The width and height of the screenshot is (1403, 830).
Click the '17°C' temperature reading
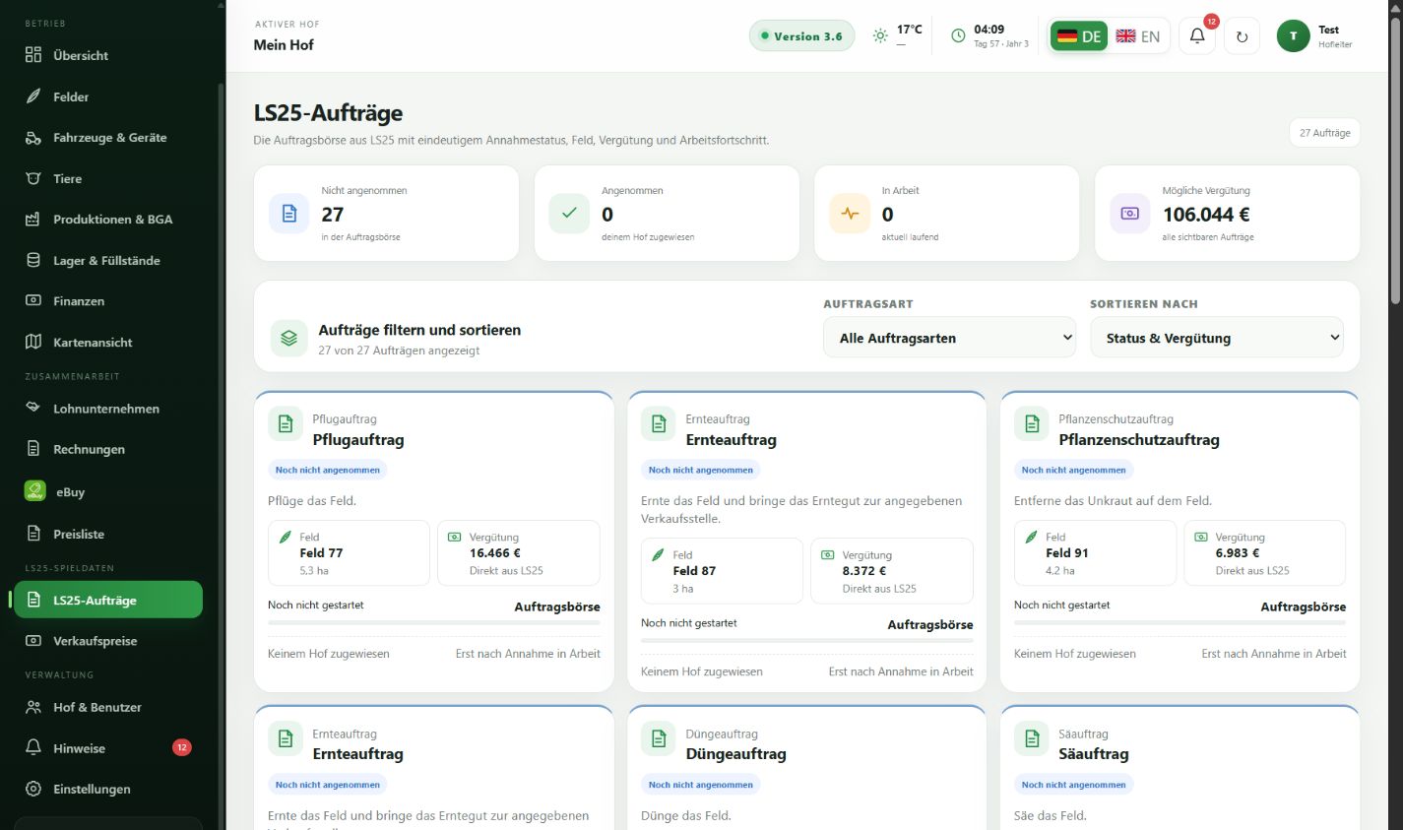pyautogui.click(x=909, y=30)
